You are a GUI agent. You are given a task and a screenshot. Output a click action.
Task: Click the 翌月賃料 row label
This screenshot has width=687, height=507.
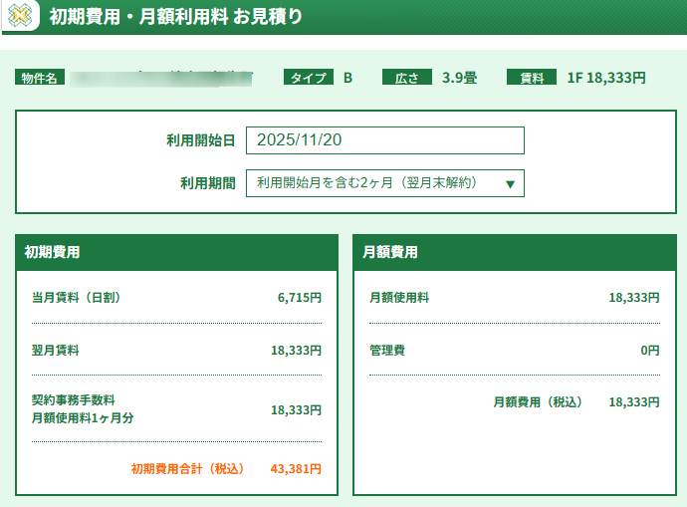[56, 351]
